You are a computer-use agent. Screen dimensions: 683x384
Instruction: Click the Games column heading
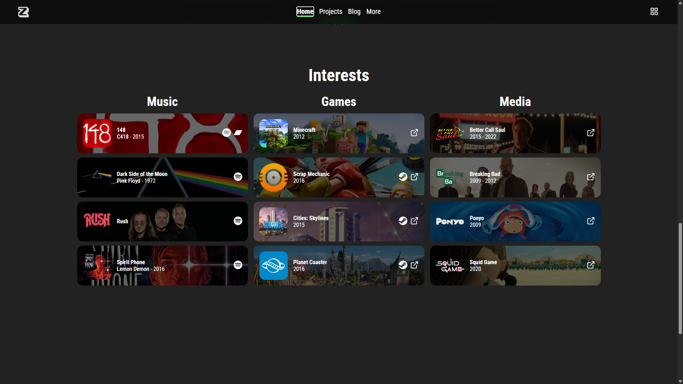click(339, 102)
